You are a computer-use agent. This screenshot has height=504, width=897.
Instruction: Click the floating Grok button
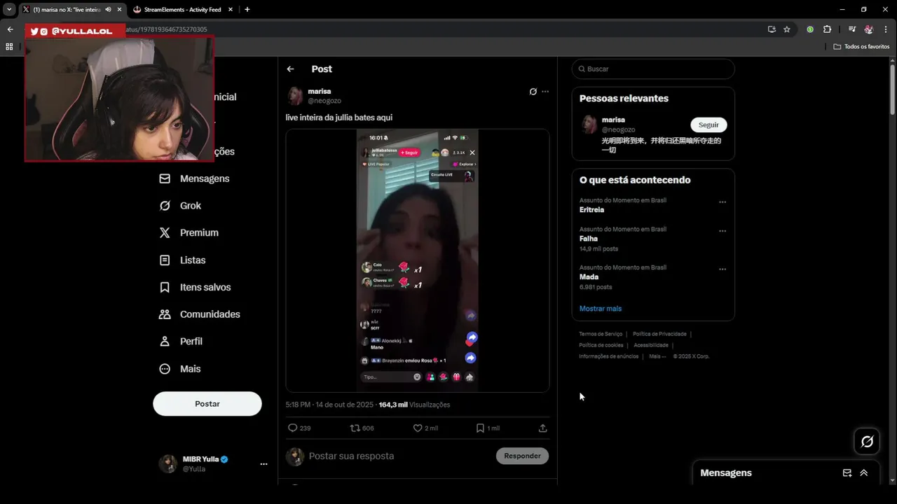click(x=867, y=442)
